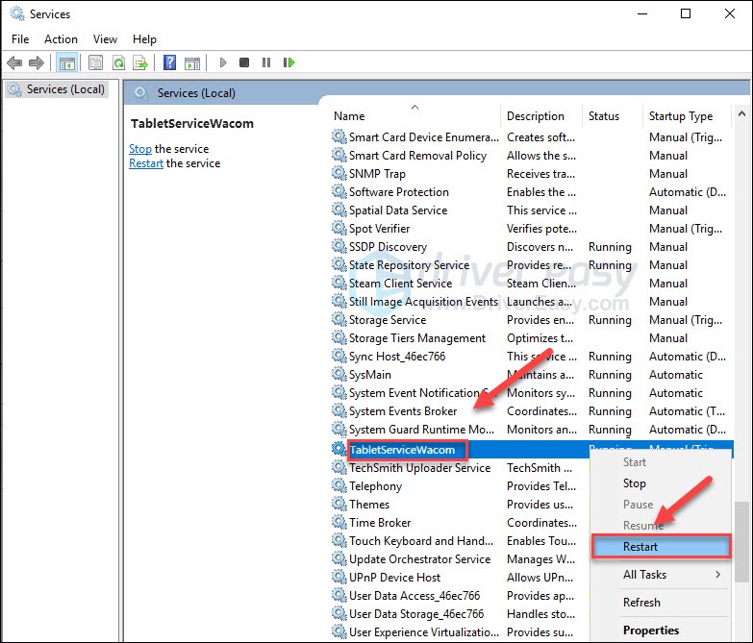Click the Stop the service link

coord(140,149)
